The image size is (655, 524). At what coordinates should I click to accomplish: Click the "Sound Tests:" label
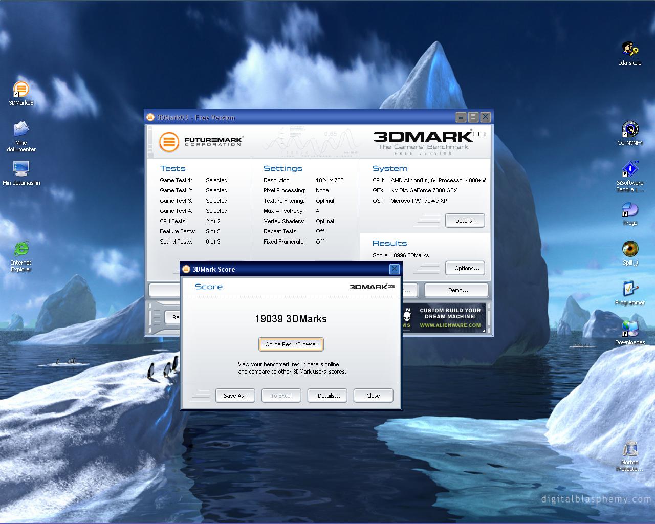pos(176,242)
